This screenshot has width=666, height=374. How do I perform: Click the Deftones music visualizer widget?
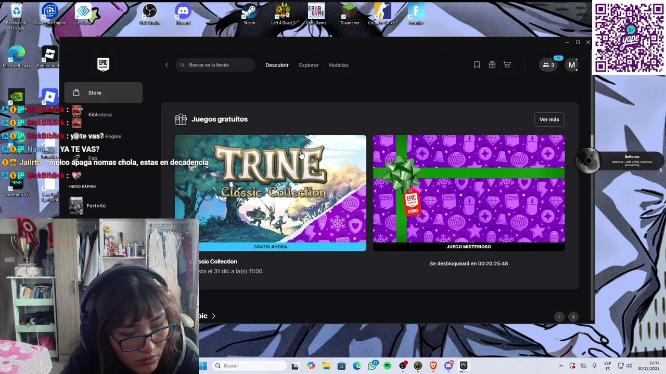point(621,161)
